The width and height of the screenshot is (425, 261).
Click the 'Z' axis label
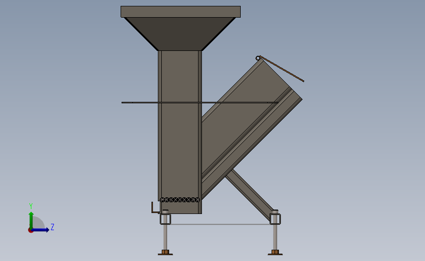tap(52, 227)
